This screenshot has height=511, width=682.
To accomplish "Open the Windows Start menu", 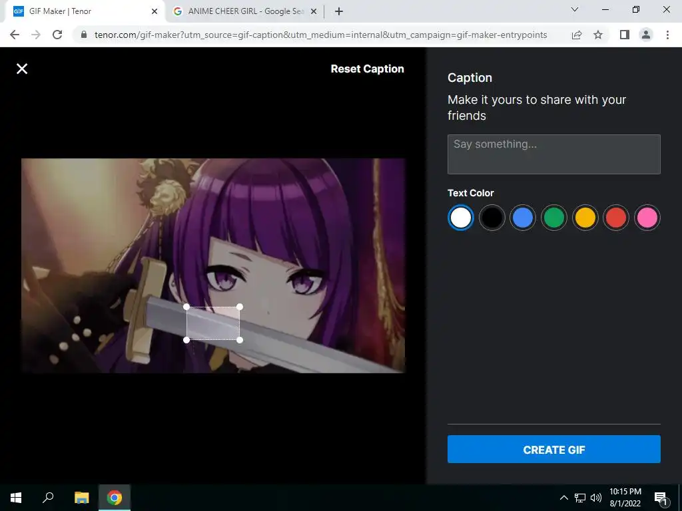I will 16,498.
